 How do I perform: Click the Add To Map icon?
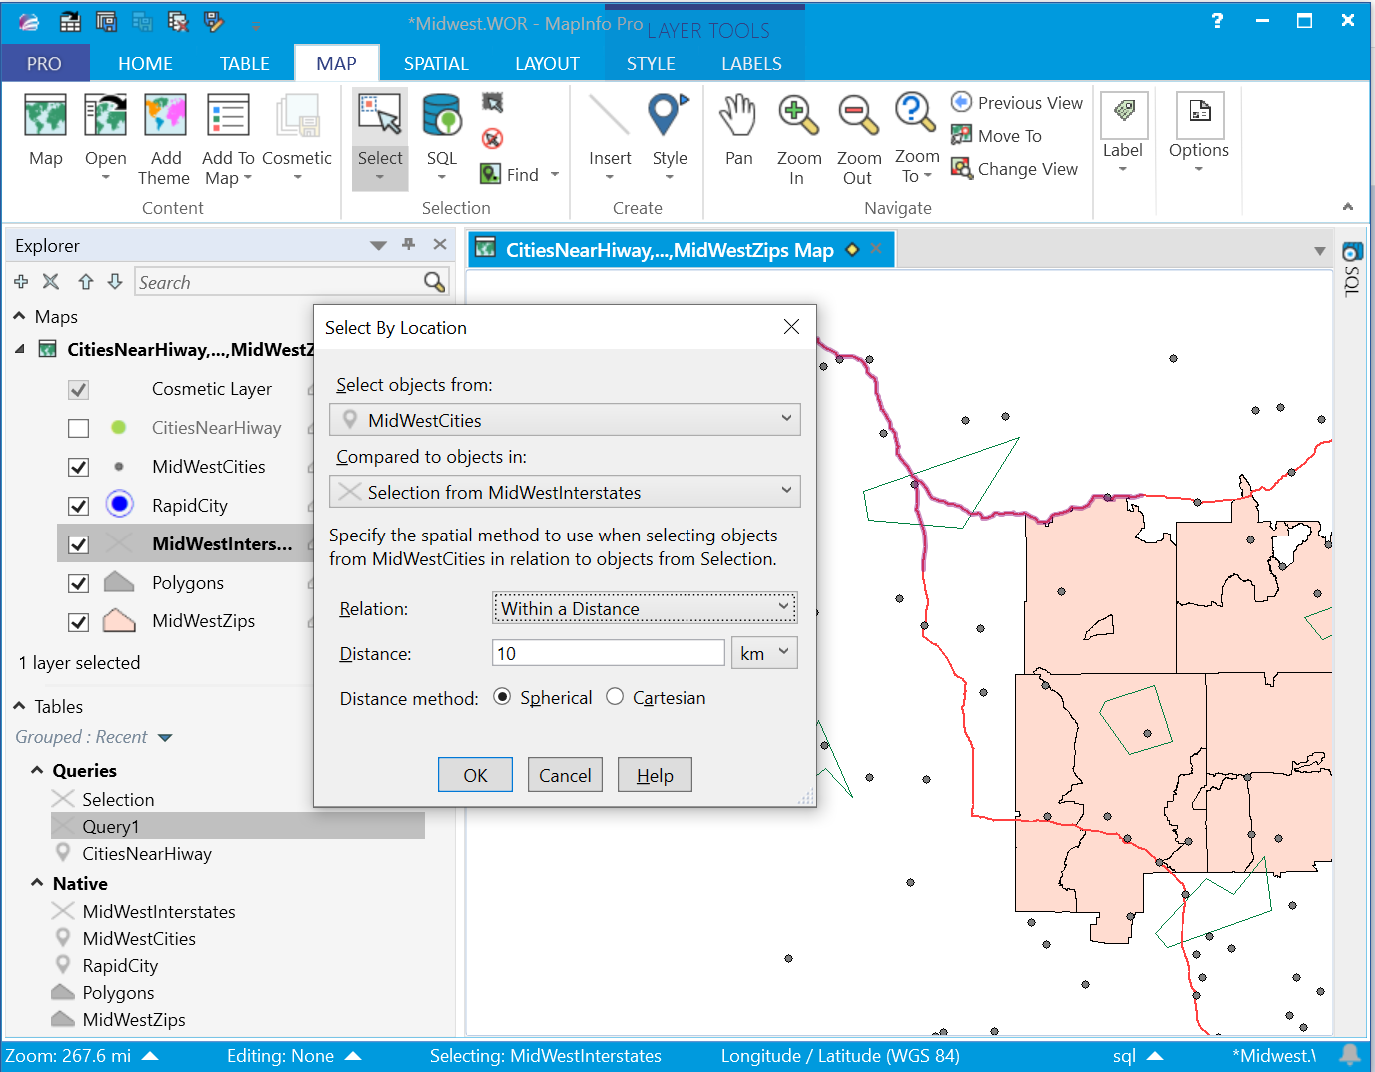[x=228, y=116]
